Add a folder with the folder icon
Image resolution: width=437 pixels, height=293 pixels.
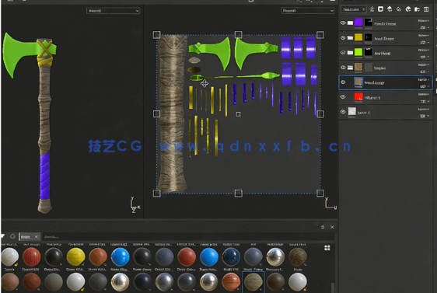(x=418, y=9)
